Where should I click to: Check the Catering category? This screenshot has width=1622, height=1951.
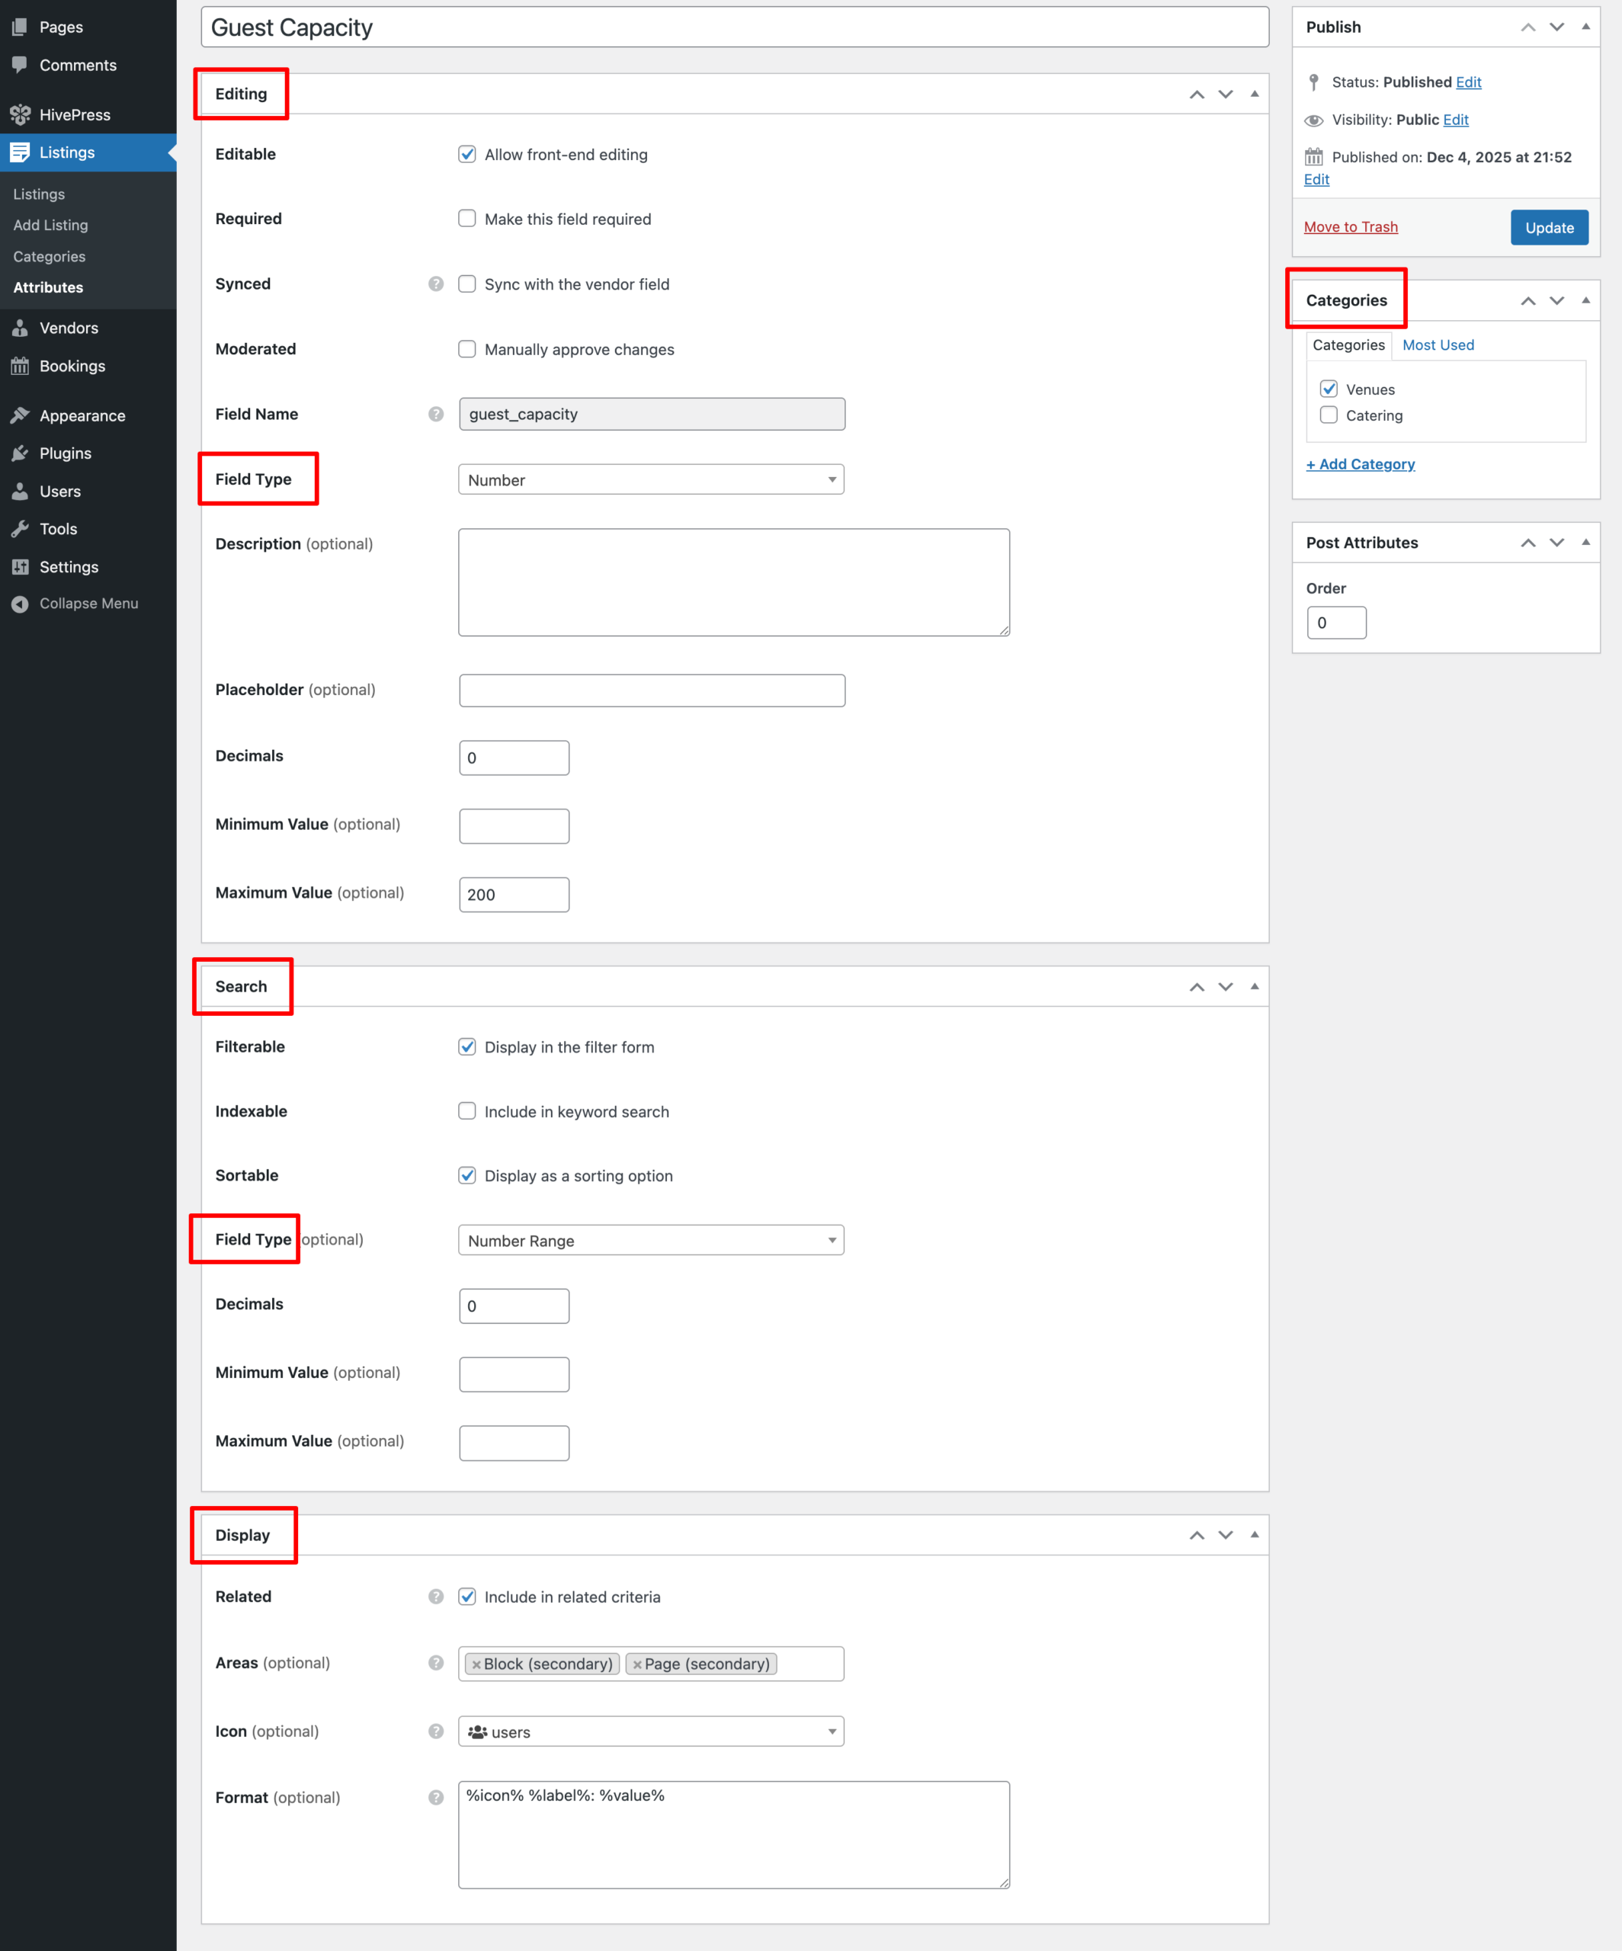click(1329, 415)
